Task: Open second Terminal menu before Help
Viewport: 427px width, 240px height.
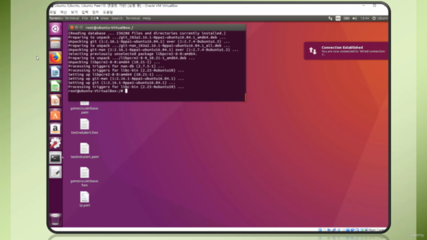Action: coord(133,18)
